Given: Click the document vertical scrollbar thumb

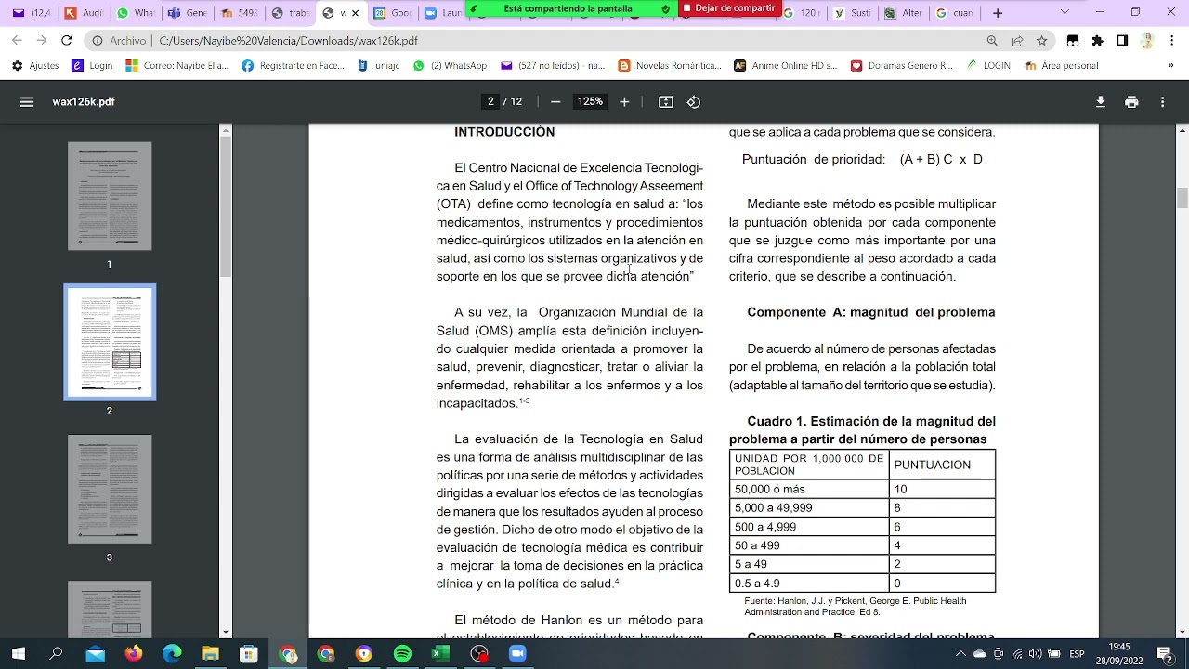Looking at the screenshot, I should tap(1182, 198).
